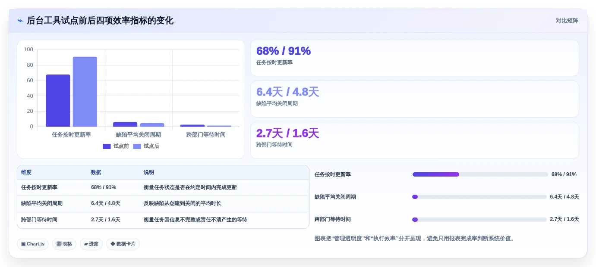Click the 跨部门等待时间 progress bar
The width and height of the screenshot is (596, 267).
tap(479, 219)
